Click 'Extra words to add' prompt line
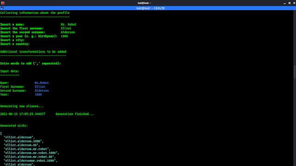Screen dimensions: 296x166 [x=31, y=64]
